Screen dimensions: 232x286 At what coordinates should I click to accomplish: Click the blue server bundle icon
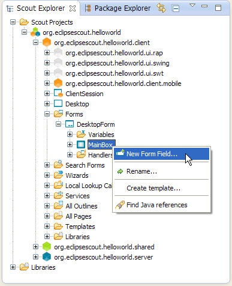47,257
